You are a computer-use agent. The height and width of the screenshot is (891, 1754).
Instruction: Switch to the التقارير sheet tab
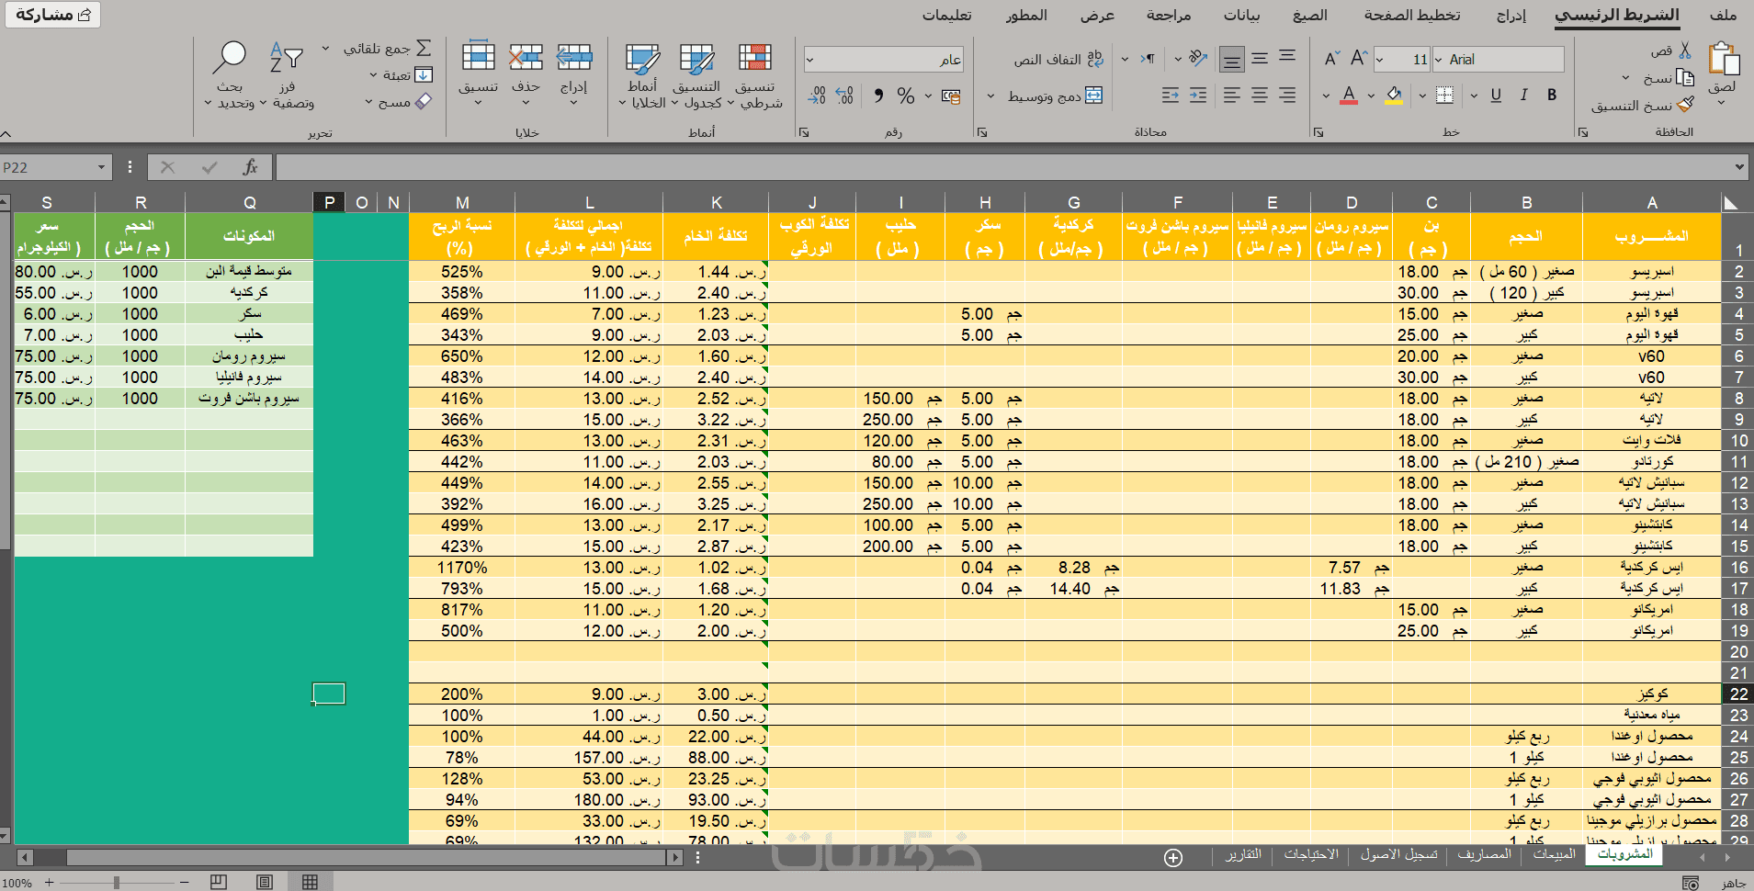(1243, 854)
